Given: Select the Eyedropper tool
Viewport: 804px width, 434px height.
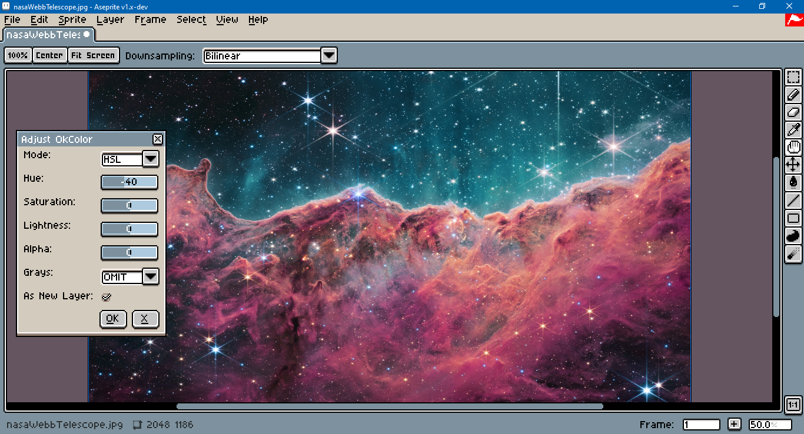Looking at the screenshot, I should click(793, 130).
